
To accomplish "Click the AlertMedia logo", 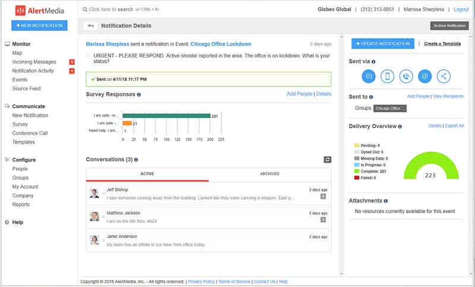I will [x=40, y=11].
